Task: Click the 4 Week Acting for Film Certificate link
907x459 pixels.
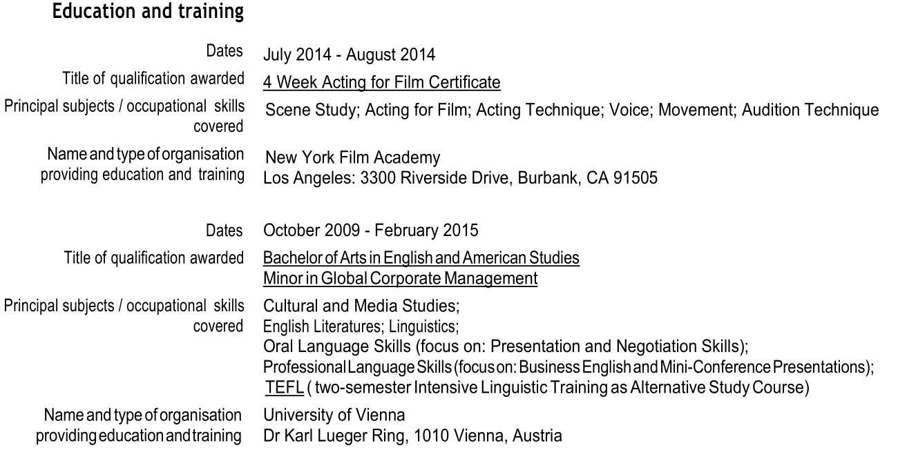Action: coord(381,83)
